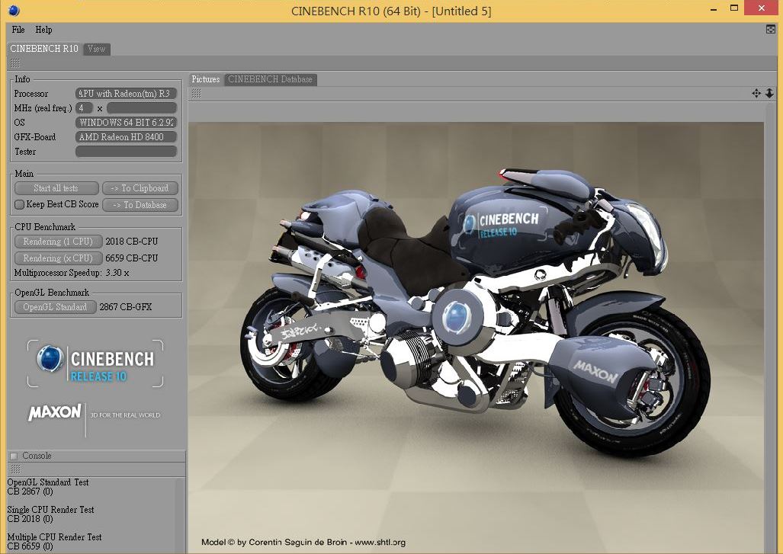Click the MHz core count field showing 4
783x554 pixels.
pos(84,107)
